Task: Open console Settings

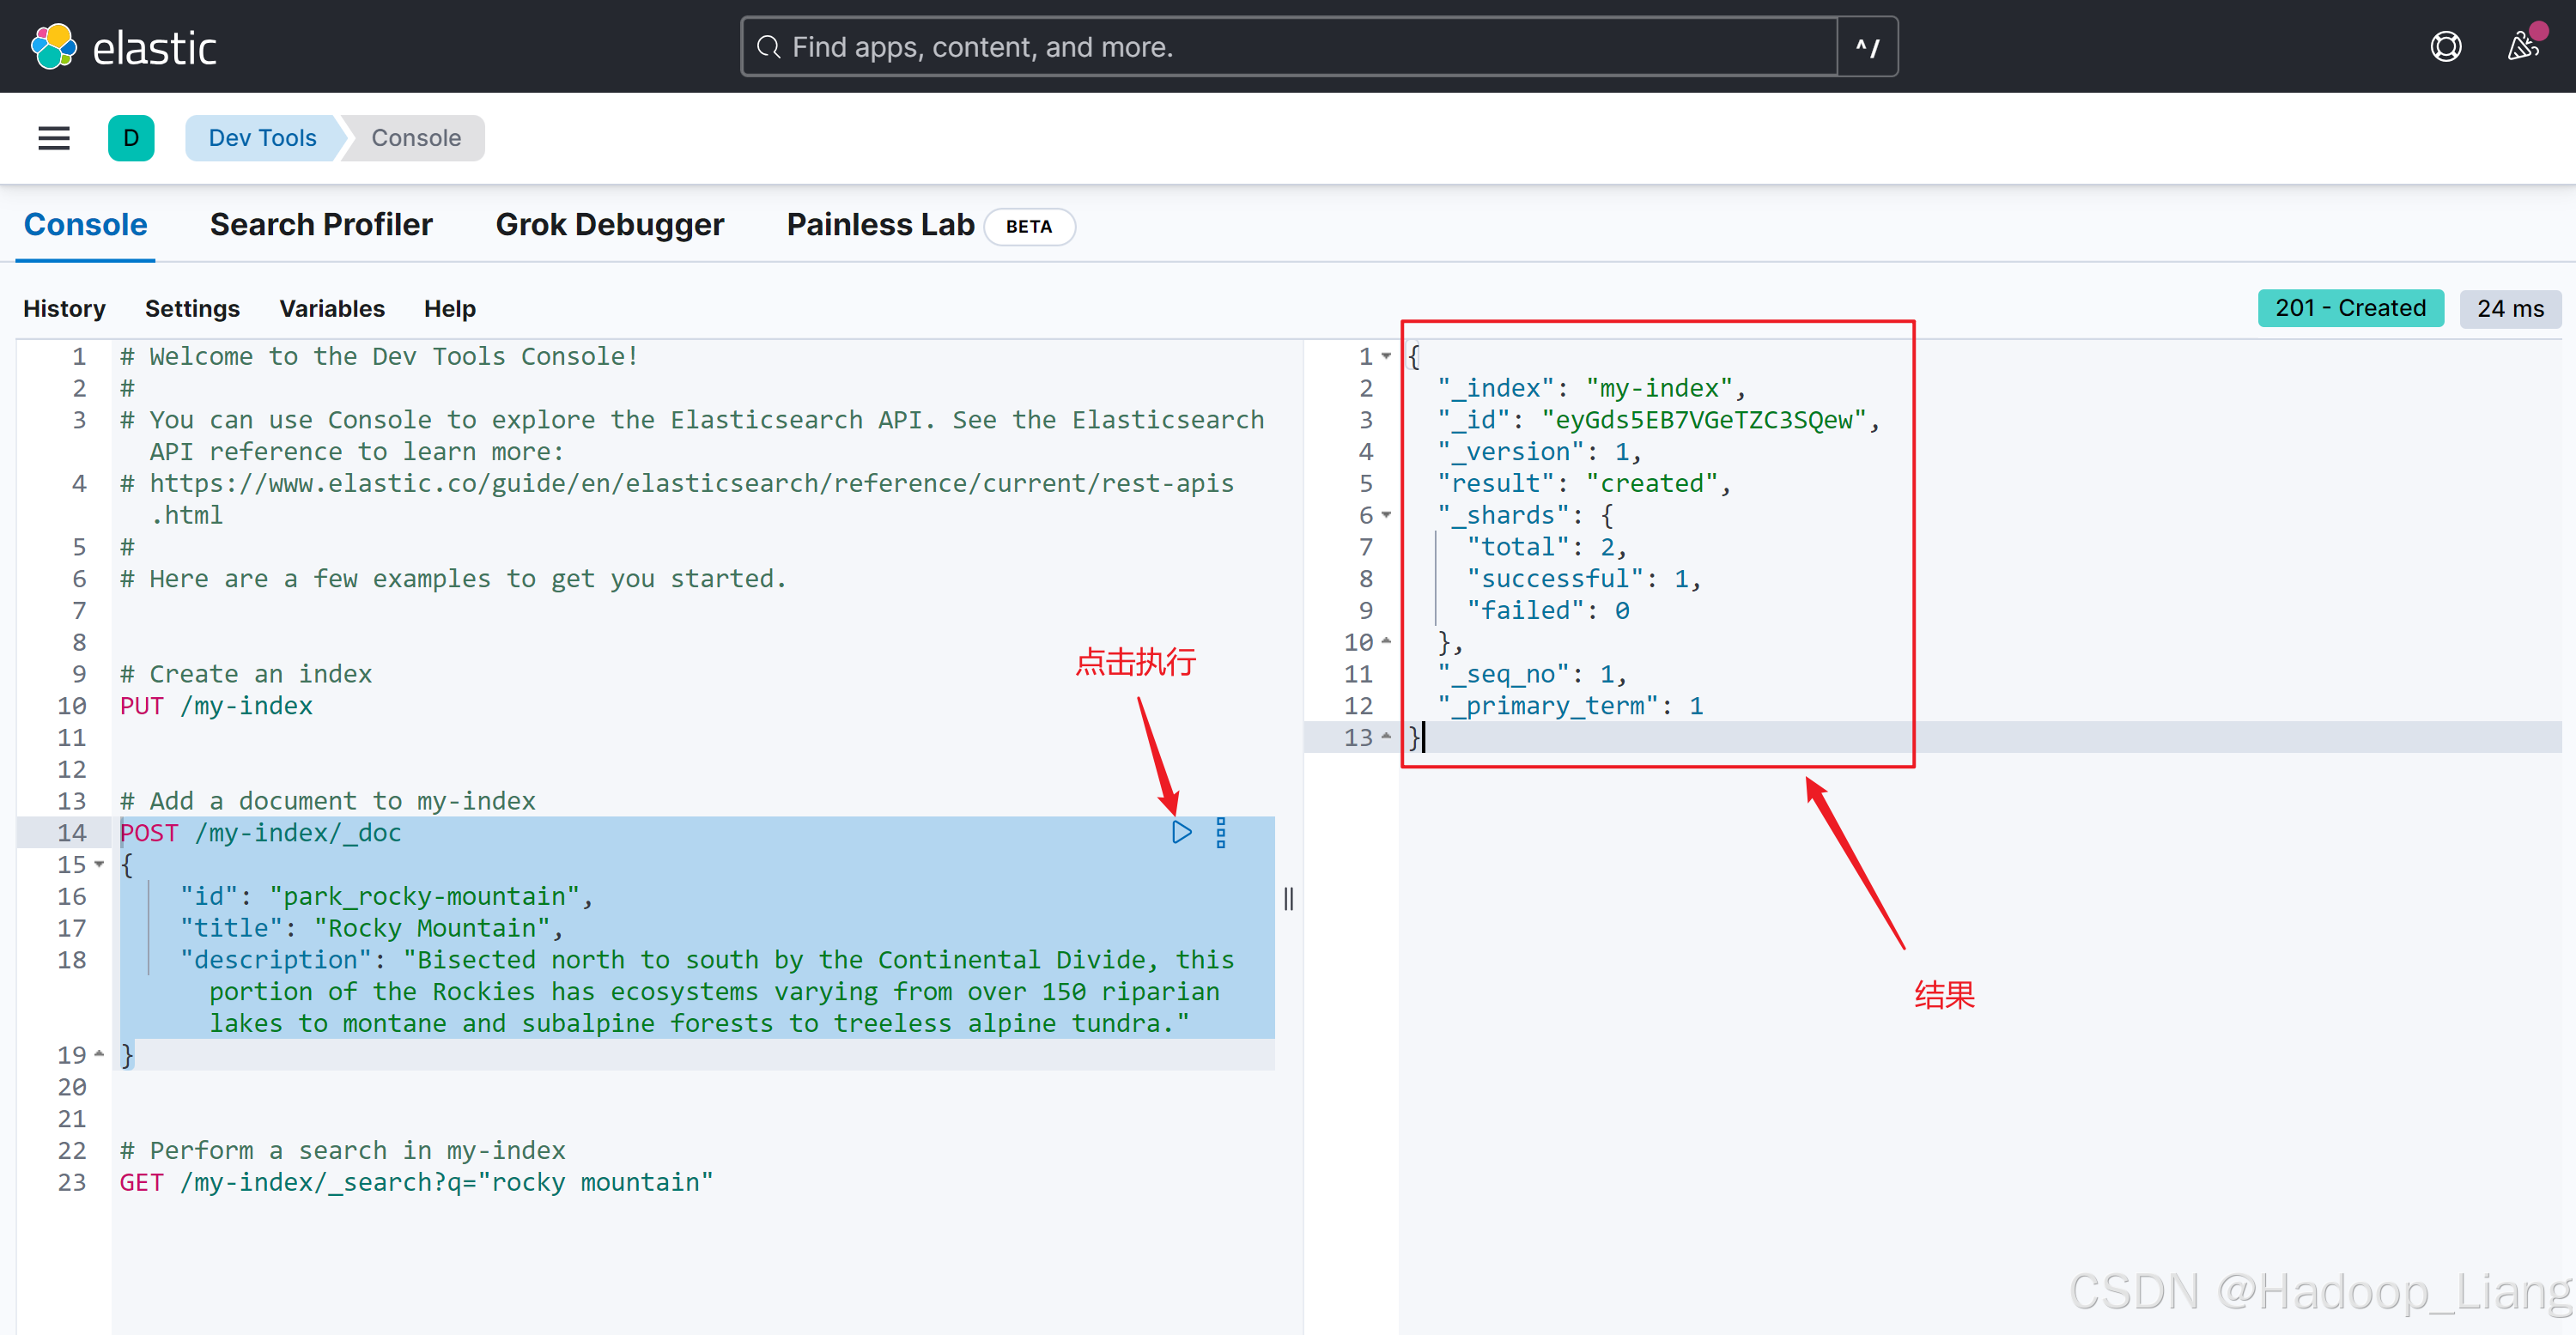Action: (192, 309)
